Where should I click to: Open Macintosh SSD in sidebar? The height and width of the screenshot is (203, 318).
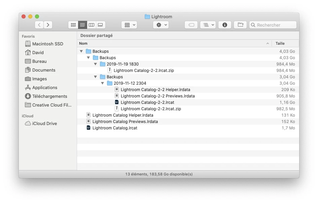(48, 44)
